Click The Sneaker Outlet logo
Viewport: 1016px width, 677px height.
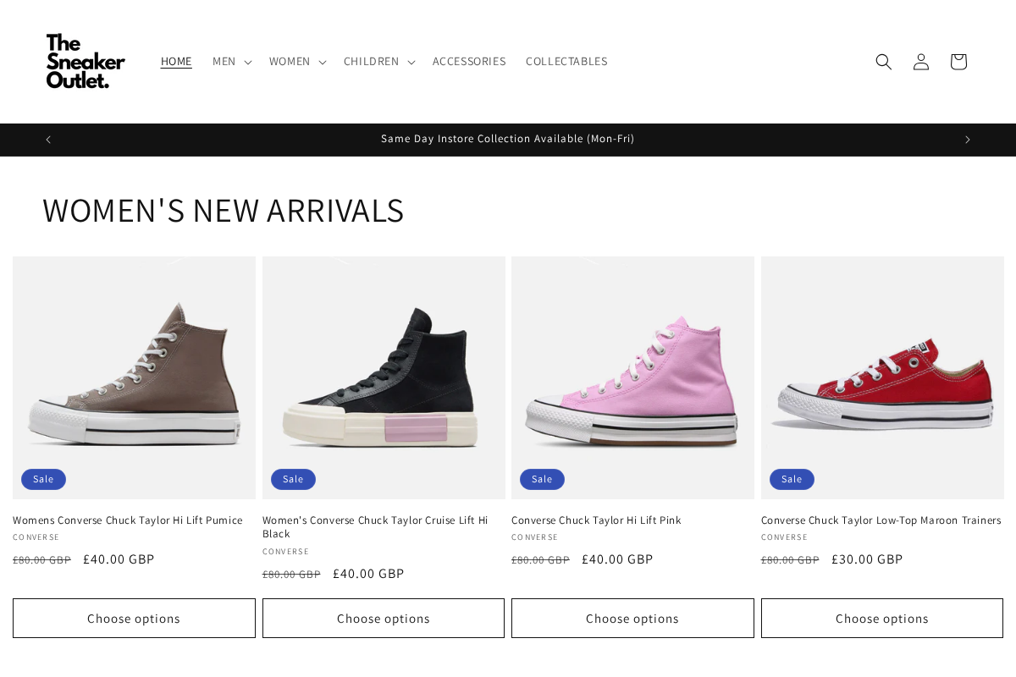tap(85, 61)
